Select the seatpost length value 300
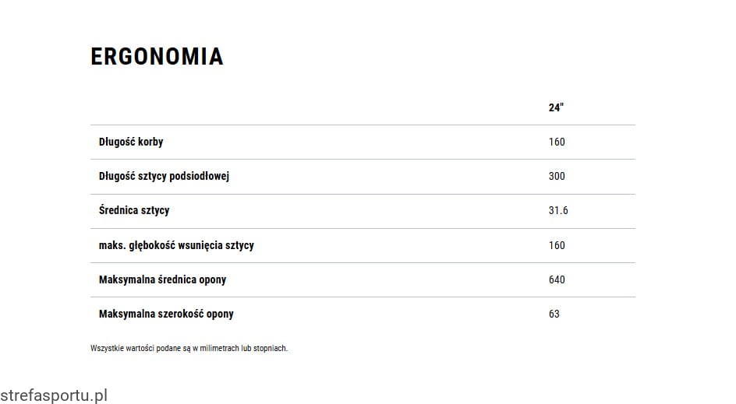This screenshot has height=404, width=736. (x=557, y=176)
